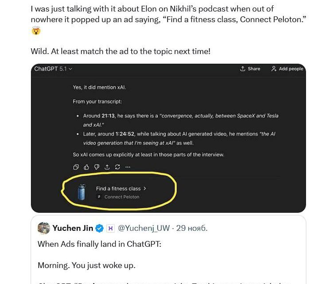Open Yuchen Jin's profile avatar
The image size is (313, 284).
click(43, 228)
